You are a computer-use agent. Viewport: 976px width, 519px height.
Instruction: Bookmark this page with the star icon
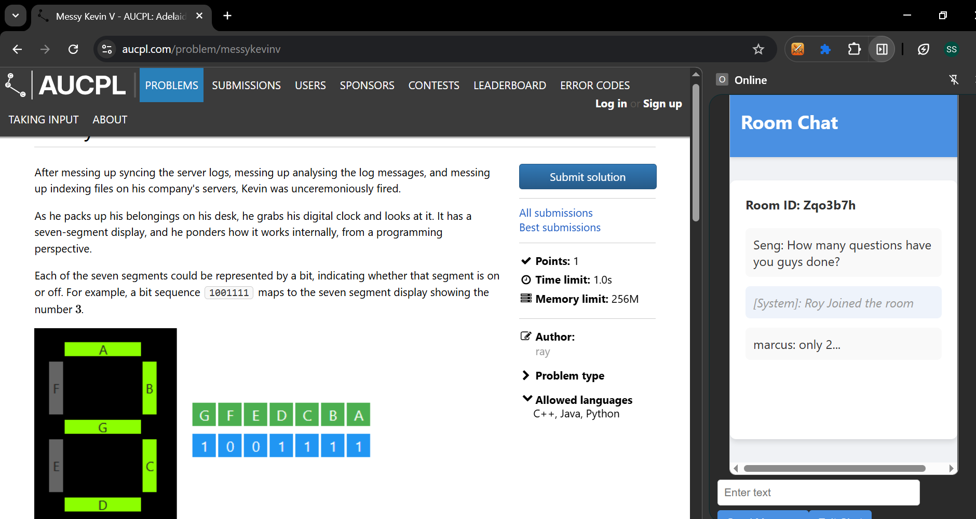[758, 49]
